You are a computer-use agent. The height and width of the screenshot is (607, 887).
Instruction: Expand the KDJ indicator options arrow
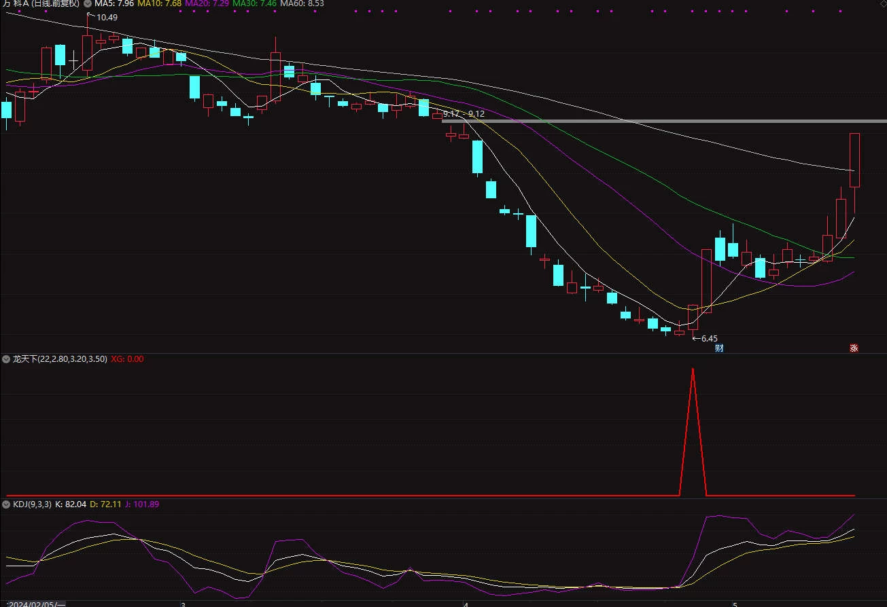click(x=6, y=504)
